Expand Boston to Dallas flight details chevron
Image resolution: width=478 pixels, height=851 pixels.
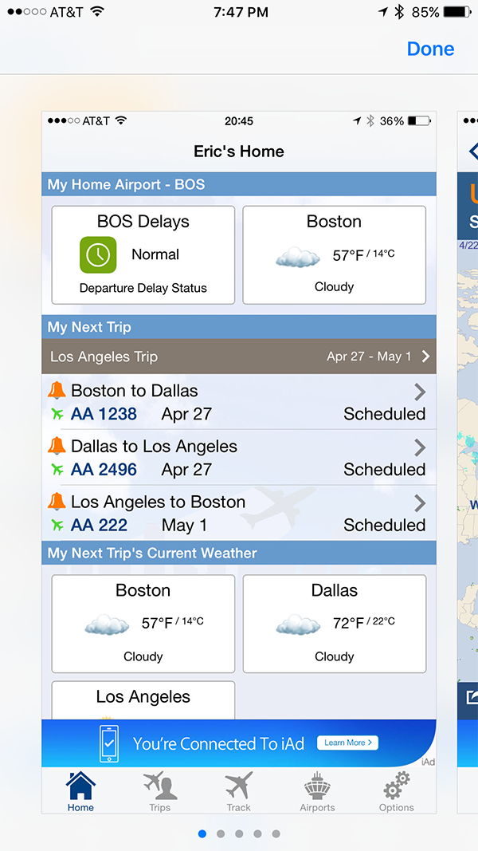pyautogui.click(x=420, y=392)
